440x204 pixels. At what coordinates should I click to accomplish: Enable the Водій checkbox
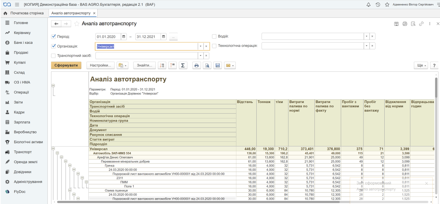click(x=214, y=36)
